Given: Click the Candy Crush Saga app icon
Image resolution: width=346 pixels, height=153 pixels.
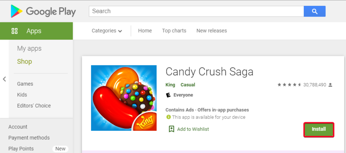Looking at the screenshot, I should coord(124,98).
